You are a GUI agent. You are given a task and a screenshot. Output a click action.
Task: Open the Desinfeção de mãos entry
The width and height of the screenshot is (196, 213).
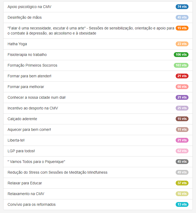[25, 17]
